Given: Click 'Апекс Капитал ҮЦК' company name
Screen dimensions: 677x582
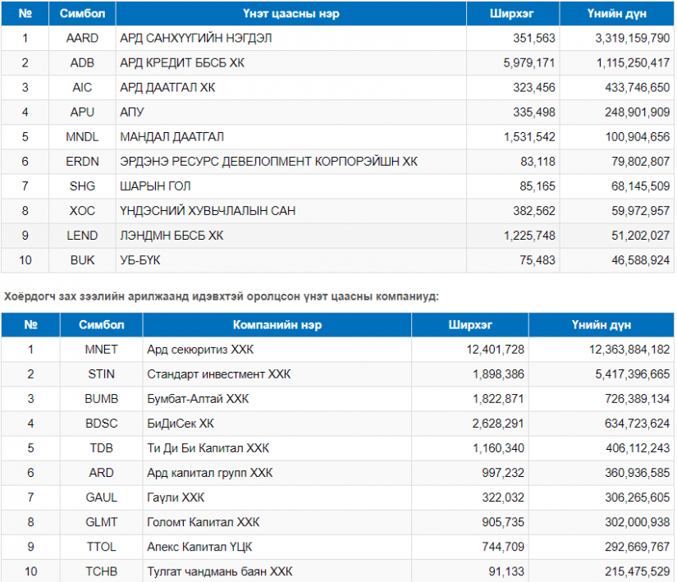Looking at the screenshot, I should [x=199, y=546].
